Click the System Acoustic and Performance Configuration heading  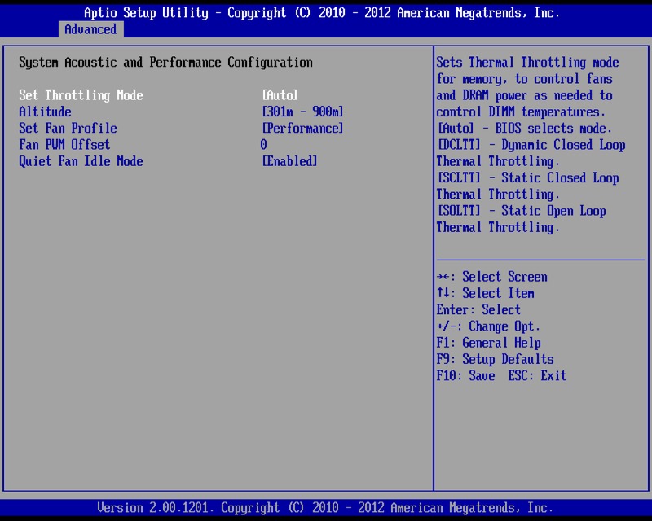click(165, 62)
